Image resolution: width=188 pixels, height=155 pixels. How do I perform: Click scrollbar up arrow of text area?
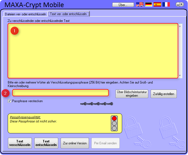180,26
